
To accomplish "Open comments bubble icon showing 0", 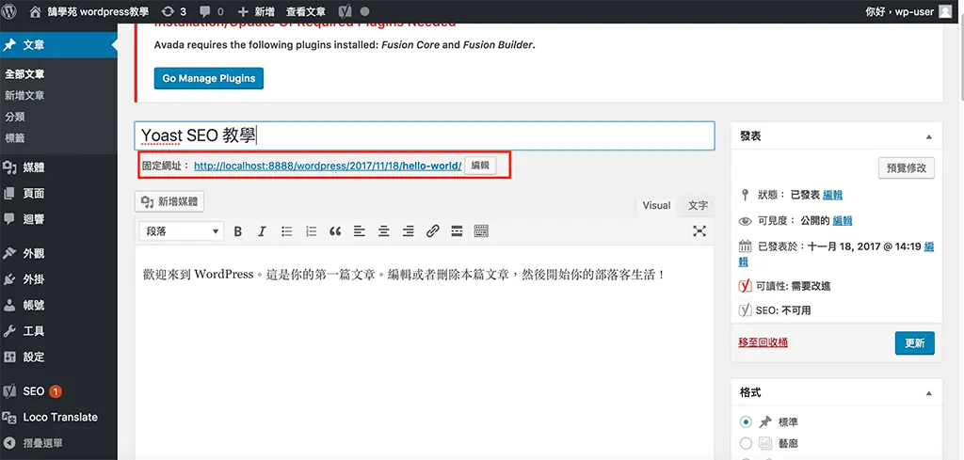I will 211,11.
